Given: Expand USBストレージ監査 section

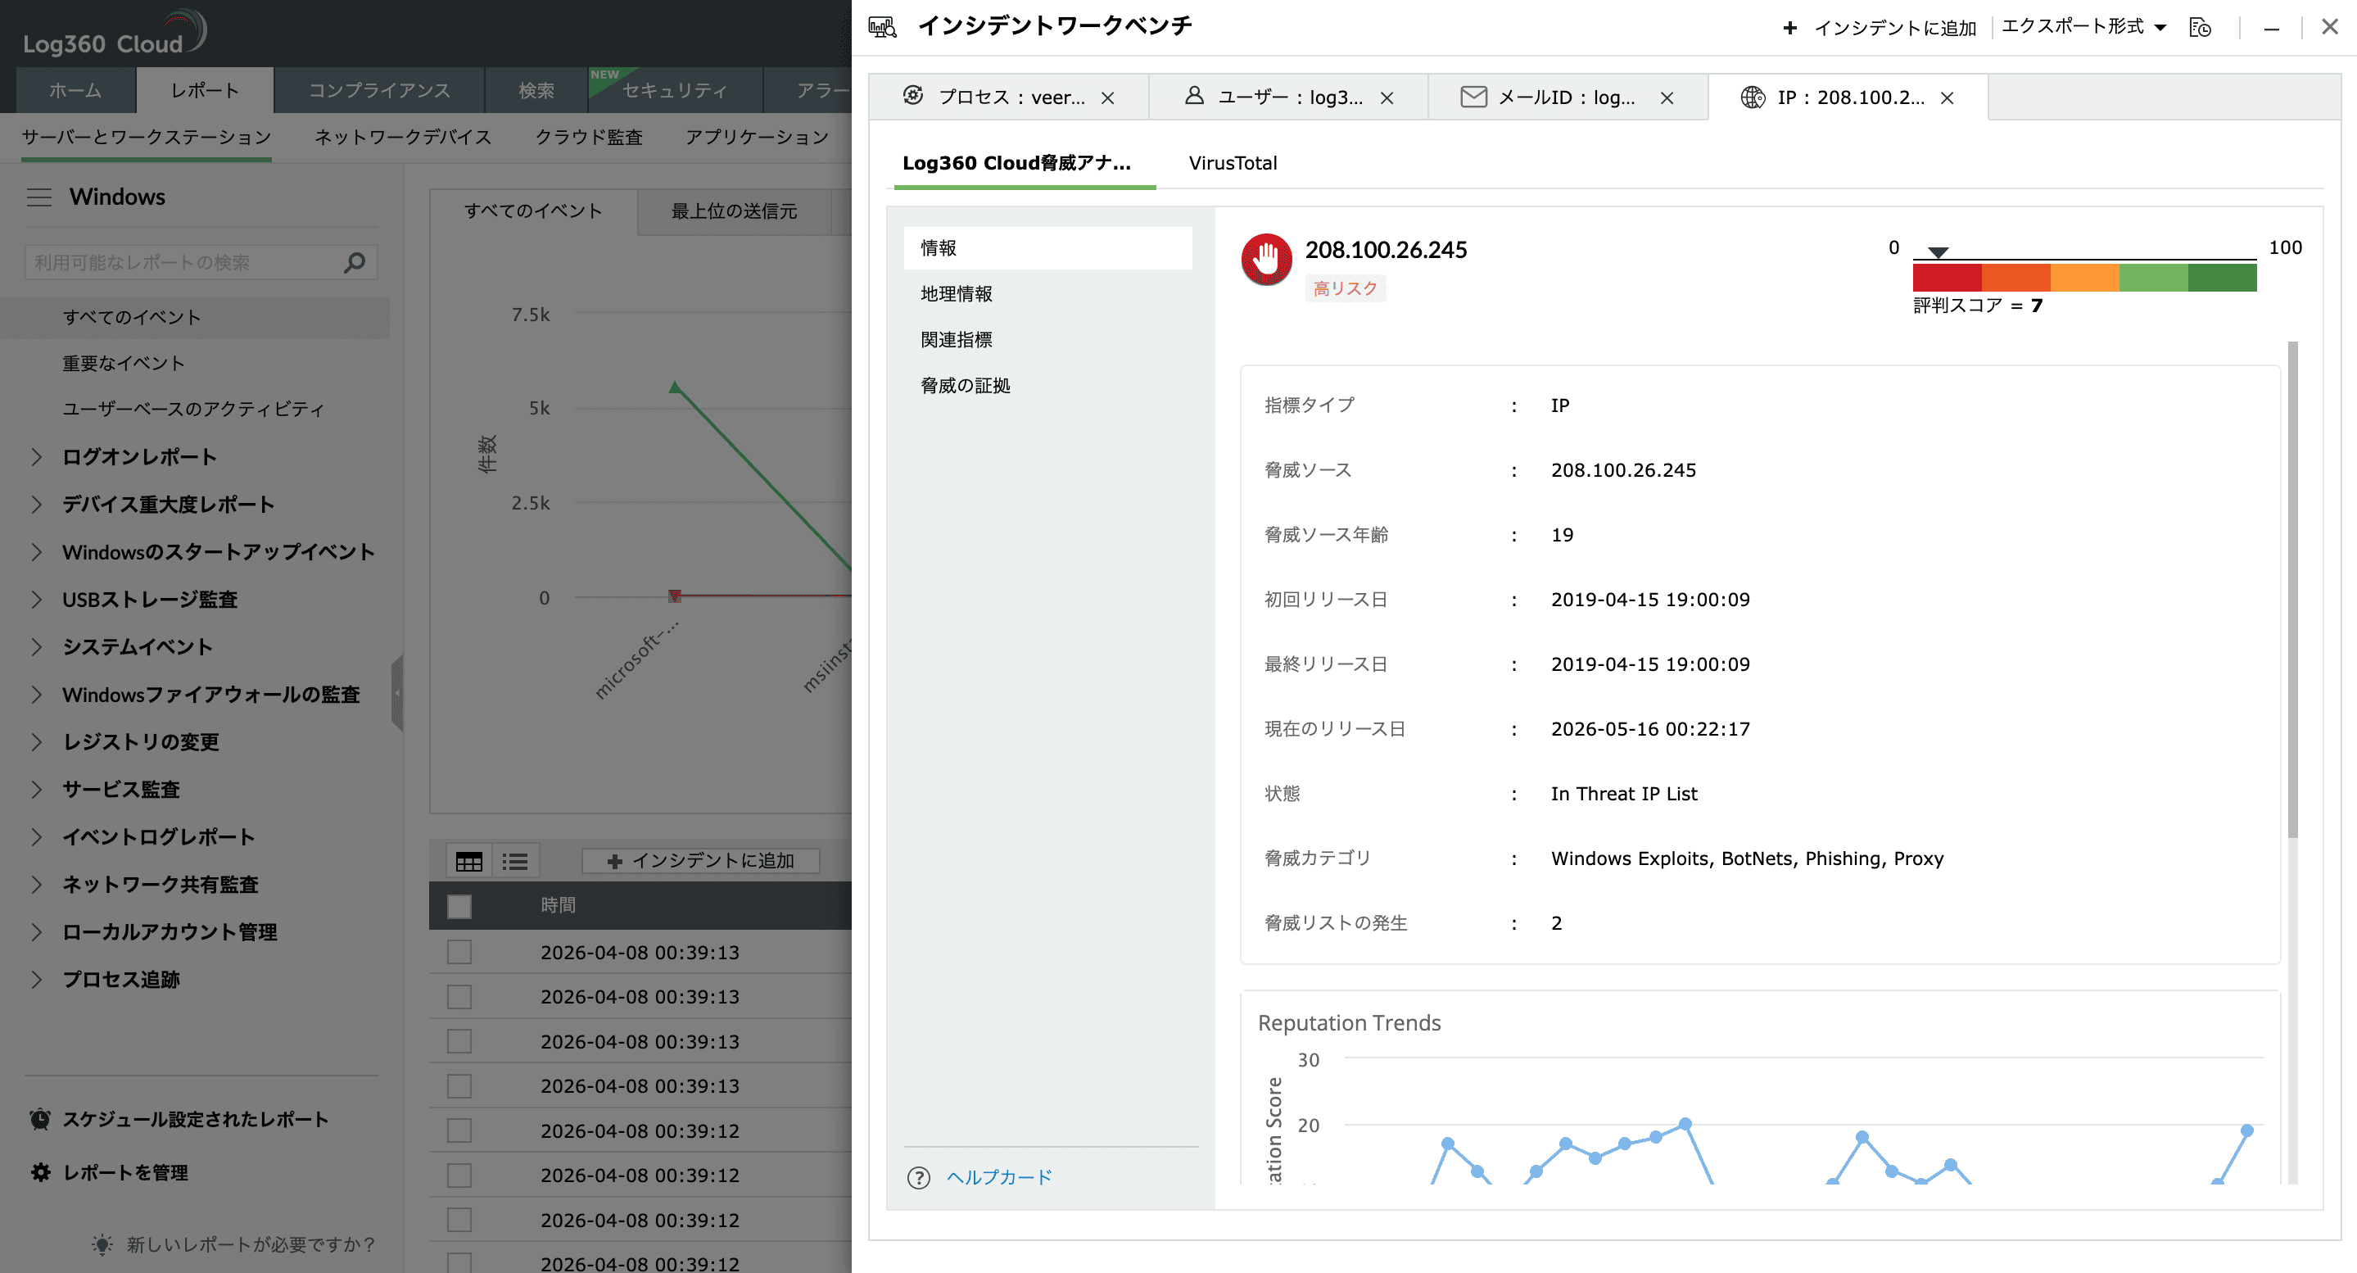Looking at the screenshot, I should coord(37,600).
